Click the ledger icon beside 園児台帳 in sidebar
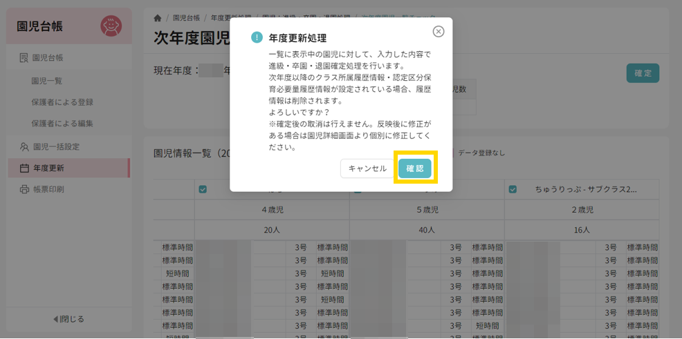The width and height of the screenshot is (682, 339). pyautogui.click(x=24, y=58)
